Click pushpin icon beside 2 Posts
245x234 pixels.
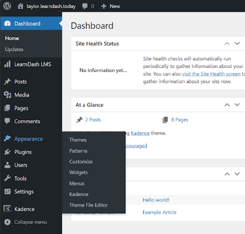(x=79, y=120)
